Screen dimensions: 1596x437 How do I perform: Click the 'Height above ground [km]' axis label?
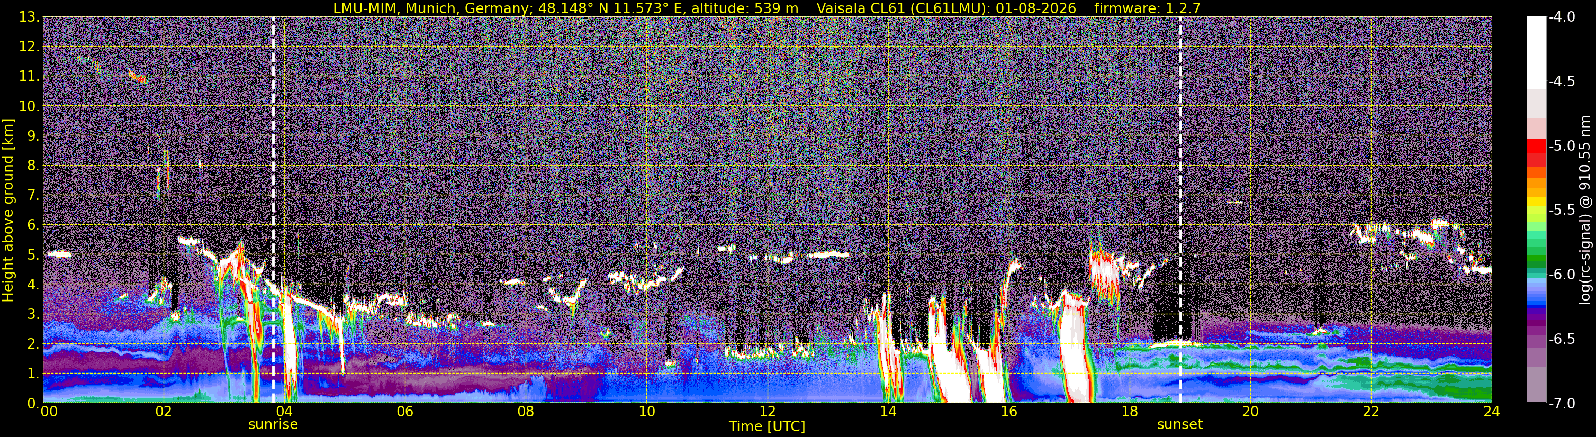click(7, 211)
